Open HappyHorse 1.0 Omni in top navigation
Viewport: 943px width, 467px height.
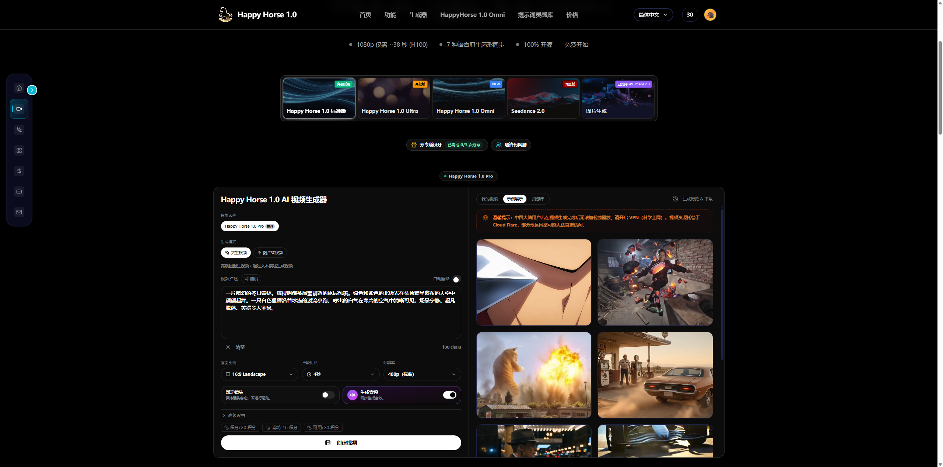coord(473,15)
